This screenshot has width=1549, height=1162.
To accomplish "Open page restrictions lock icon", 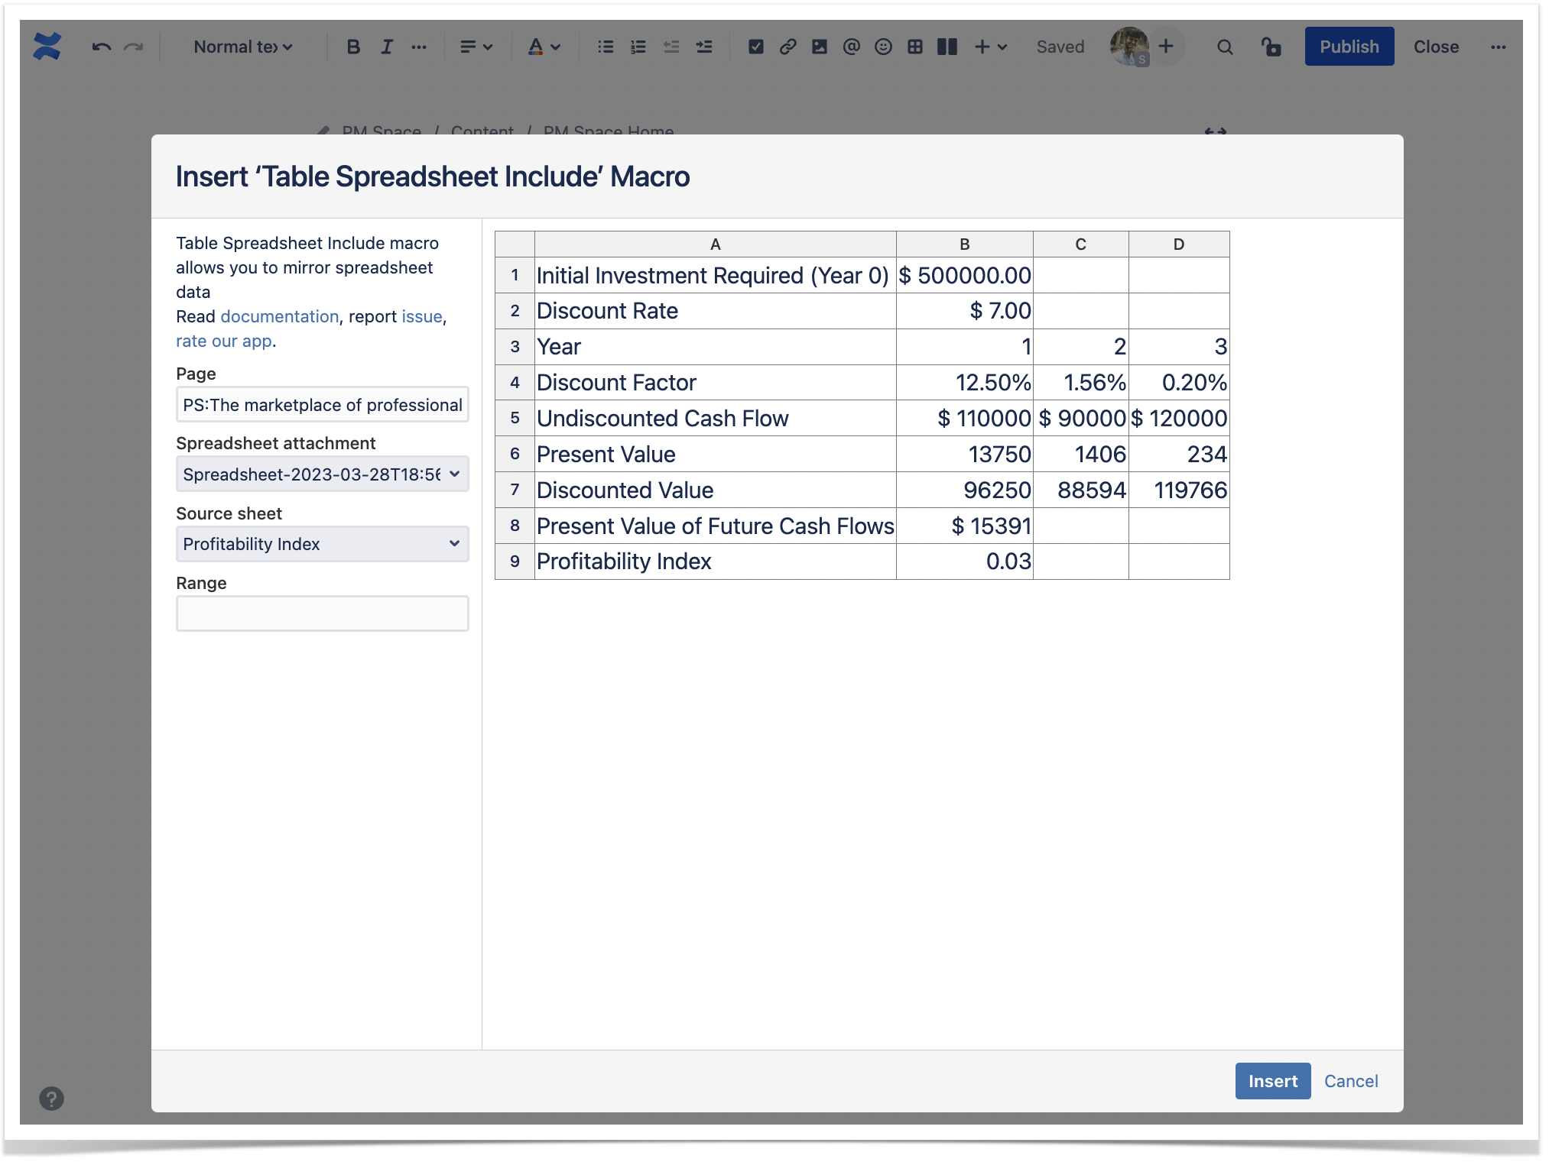I will pyautogui.click(x=1271, y=47).
